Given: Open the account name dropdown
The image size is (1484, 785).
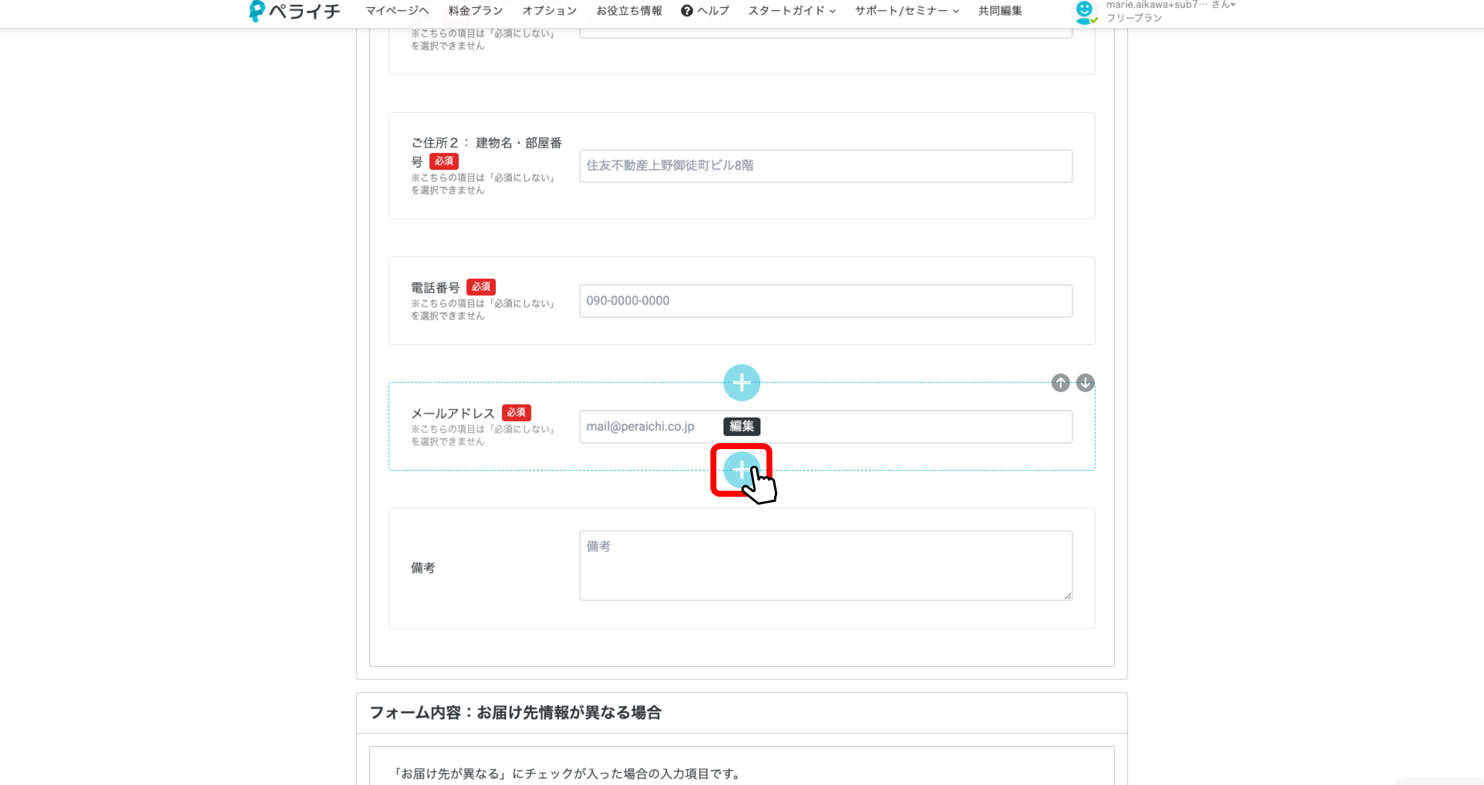Looking at the screenshot, I should 1171,5.
